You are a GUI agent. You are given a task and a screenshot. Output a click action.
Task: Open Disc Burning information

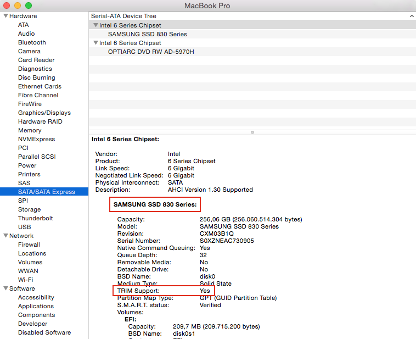pos(37,77)
